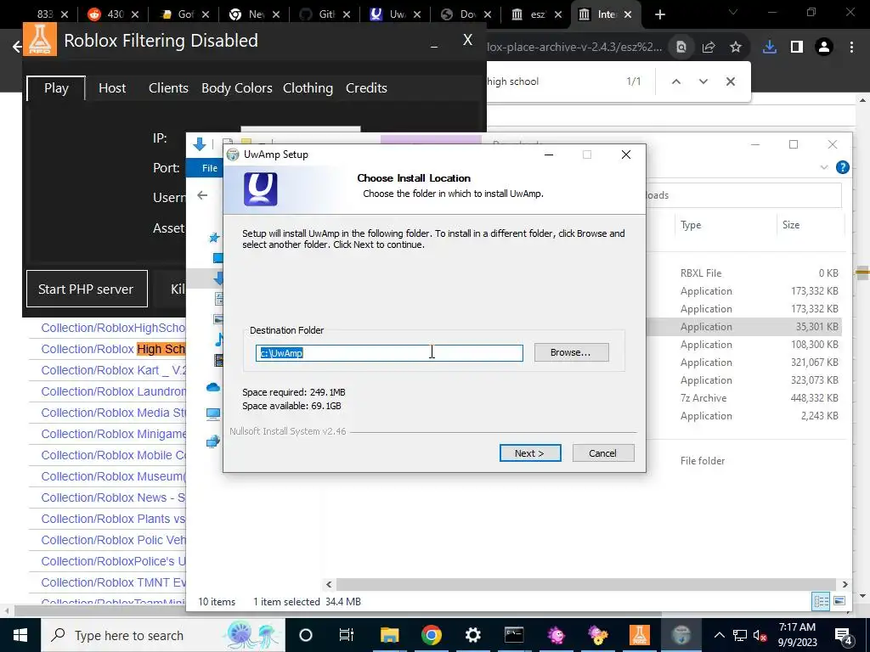Cancel the UwAmp Setup installer
This screenshot has height=652, width=870.
[x=603, y=453]
